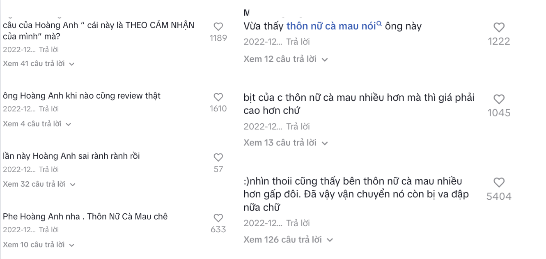Screen dimensions: 546x259
Task: Reply to the 'review thật' comment
Action: 49,109
